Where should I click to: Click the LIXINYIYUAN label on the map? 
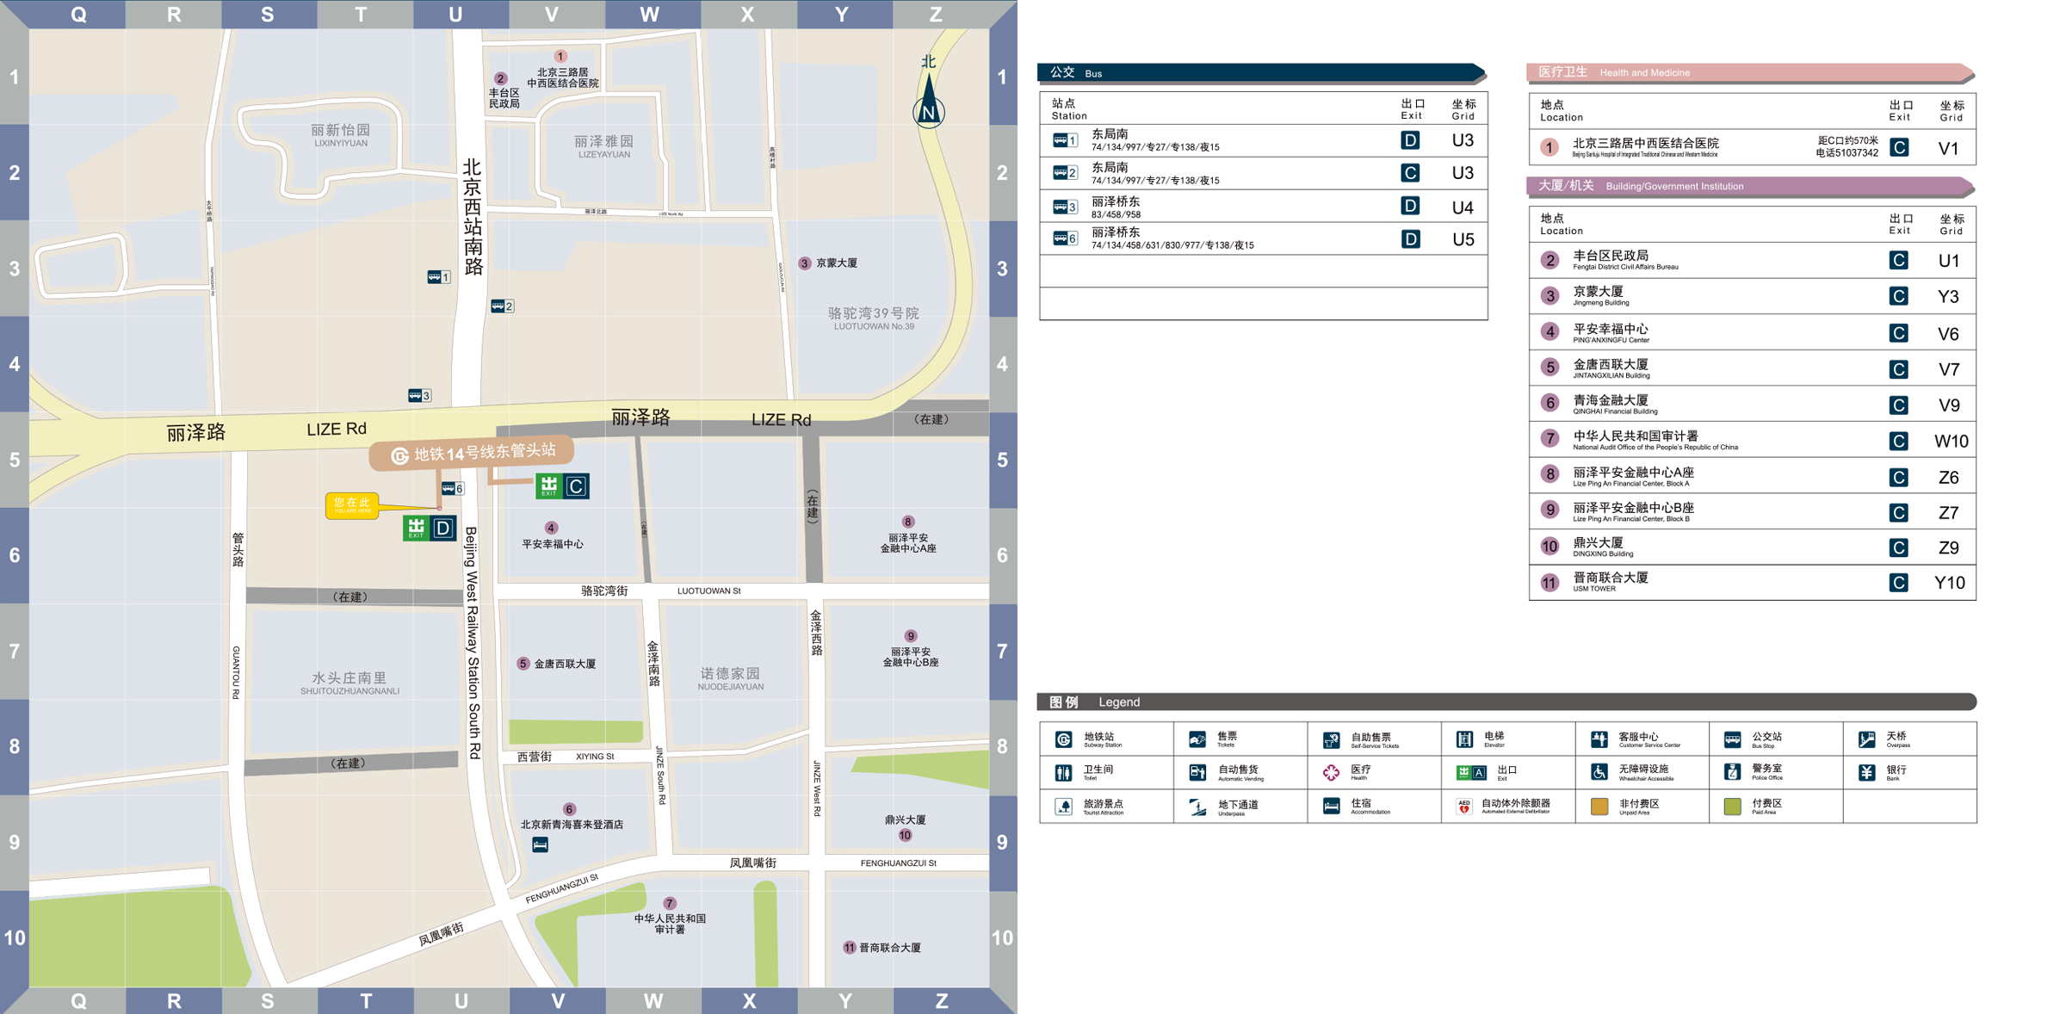(x=341, y=144)
